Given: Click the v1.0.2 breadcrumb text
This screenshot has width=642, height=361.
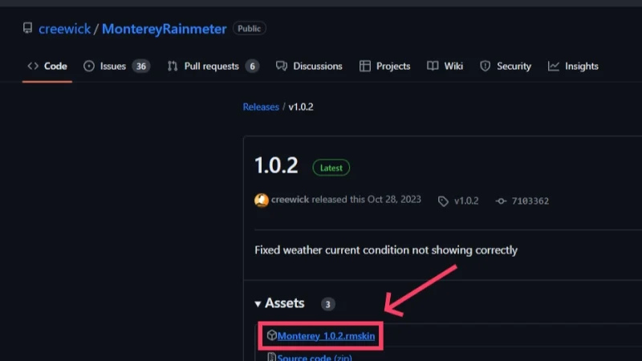Looking at the screenshot, I should [301, 107].
